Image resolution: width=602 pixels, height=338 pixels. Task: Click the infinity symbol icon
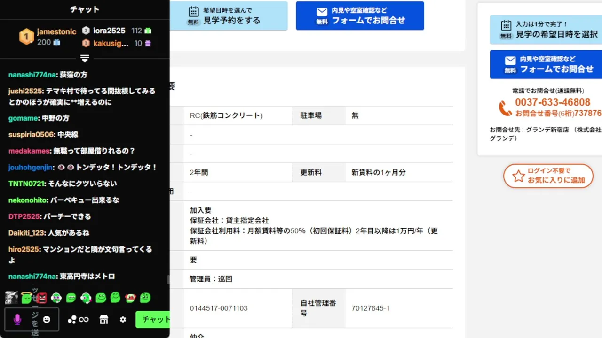tap(84, 319)
